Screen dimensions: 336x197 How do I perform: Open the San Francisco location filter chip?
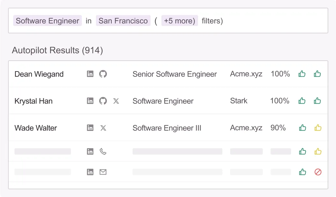(x=123, y=21)
